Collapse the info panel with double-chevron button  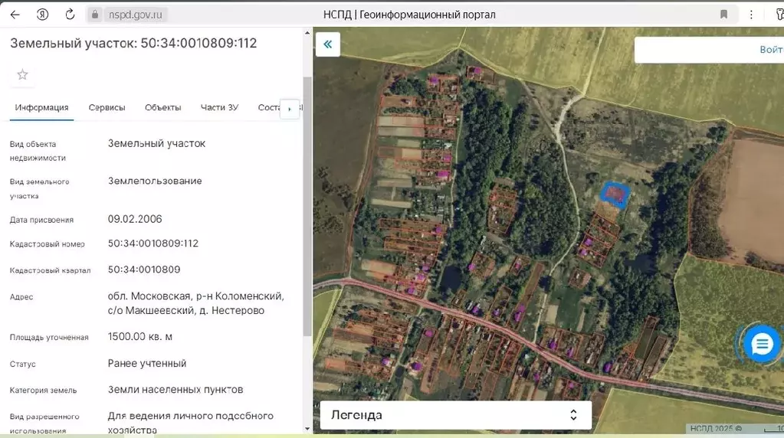(x=327, y=44)
